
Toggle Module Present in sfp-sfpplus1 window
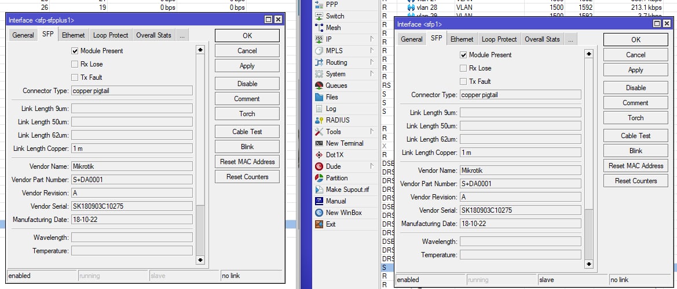75,51
